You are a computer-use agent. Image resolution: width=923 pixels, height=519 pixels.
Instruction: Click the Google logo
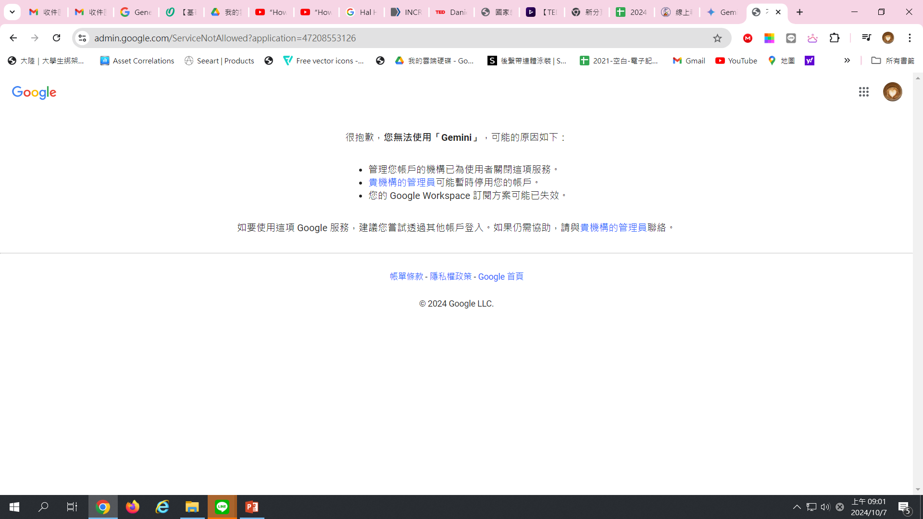[x=34, y=93]
